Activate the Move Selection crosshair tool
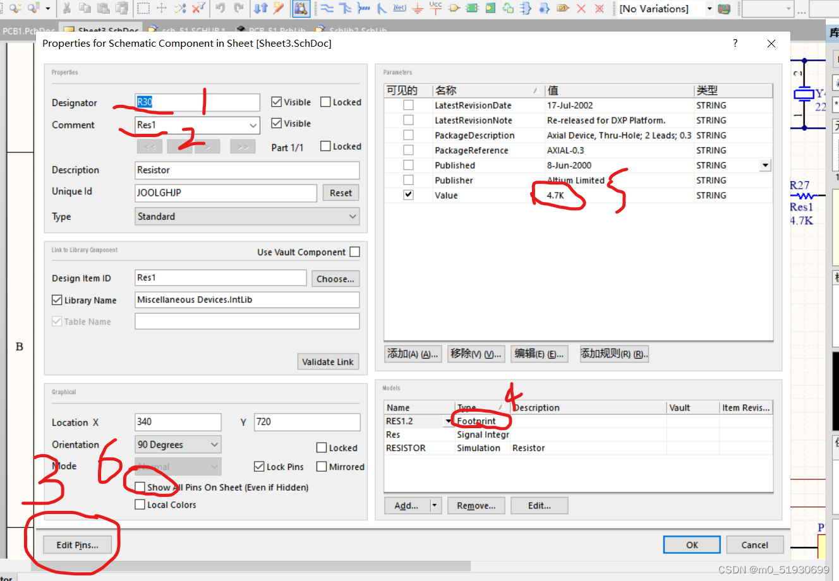Viewport: 839px width, 581px height. tap(162, 8)
